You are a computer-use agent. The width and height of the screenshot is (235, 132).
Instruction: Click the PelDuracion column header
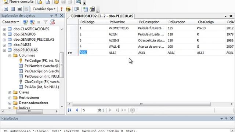[x=181, y=22]
